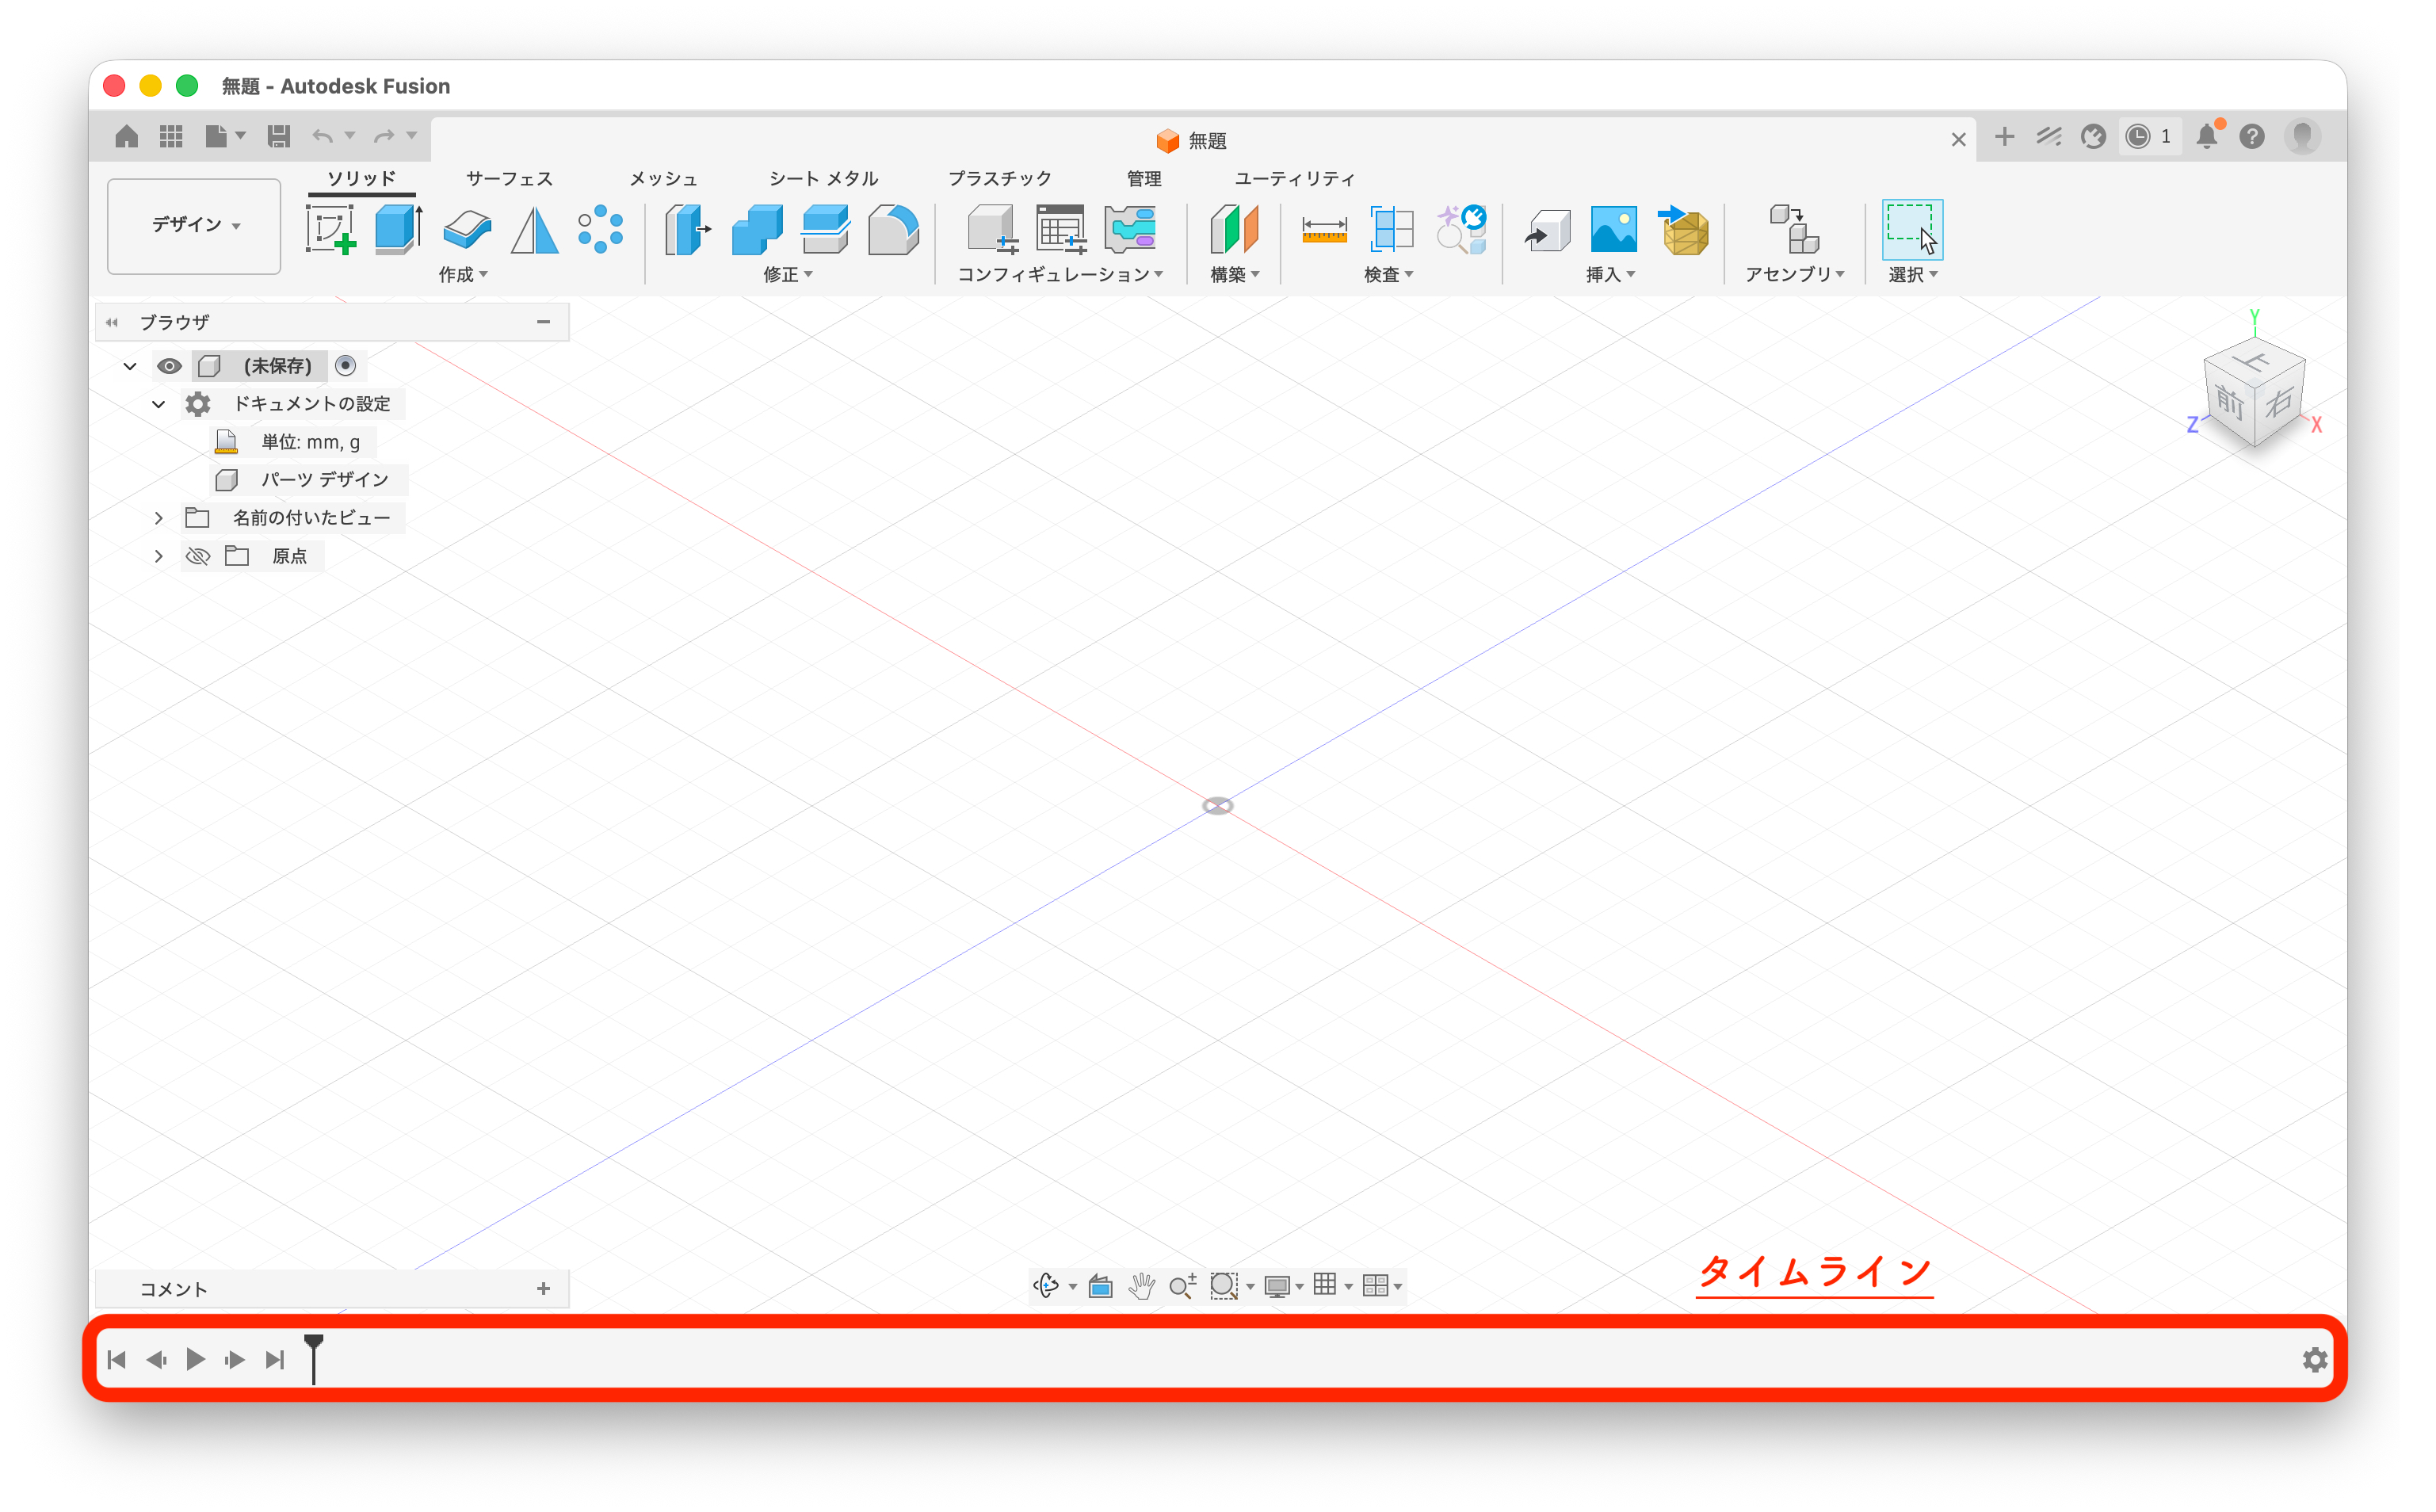Open the Configuration table icon

1061,229
